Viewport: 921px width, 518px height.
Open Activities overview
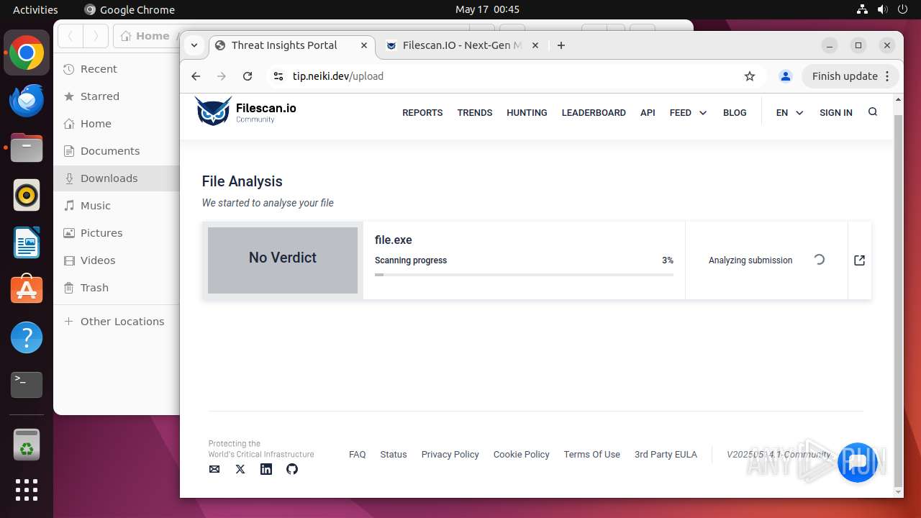[35, 9]
